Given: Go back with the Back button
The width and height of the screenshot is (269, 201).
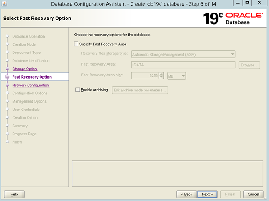Looking at the screenshot, I should [x=187, y=194].
